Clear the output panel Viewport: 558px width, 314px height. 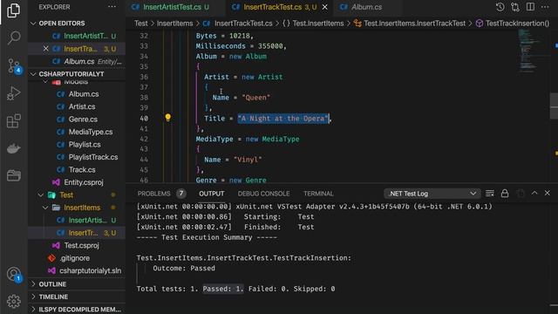pyautogui.click(x=490, y=194)
